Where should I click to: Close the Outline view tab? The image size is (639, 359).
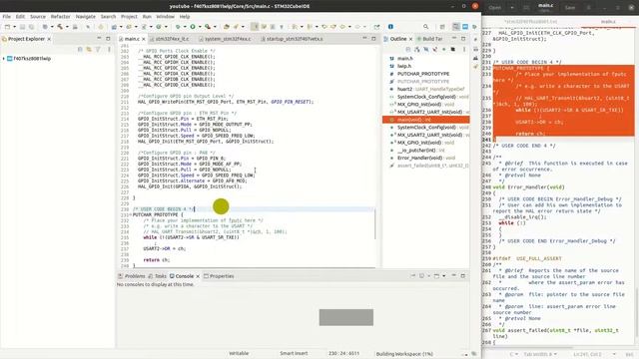pyautogui.click(x=410, y=39)
